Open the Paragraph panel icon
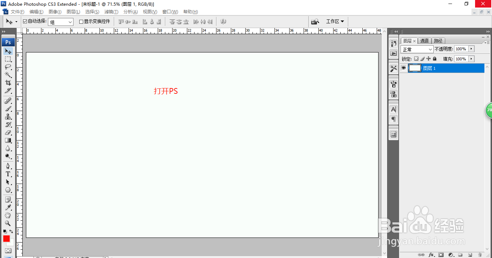 tap(394, 119)
